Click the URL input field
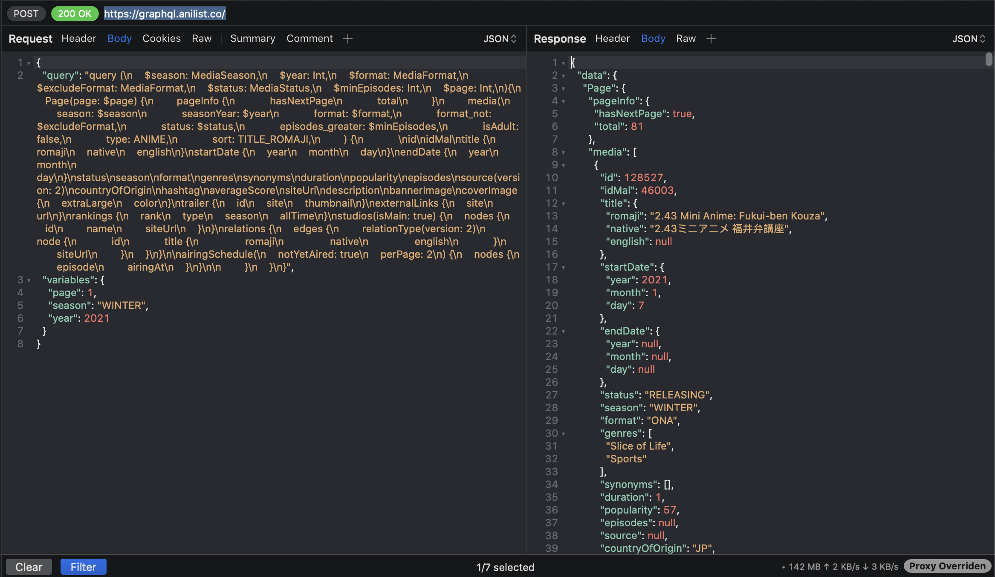This screenshot has width=995, height=577. pyautogui.click(x=164, y=13)
